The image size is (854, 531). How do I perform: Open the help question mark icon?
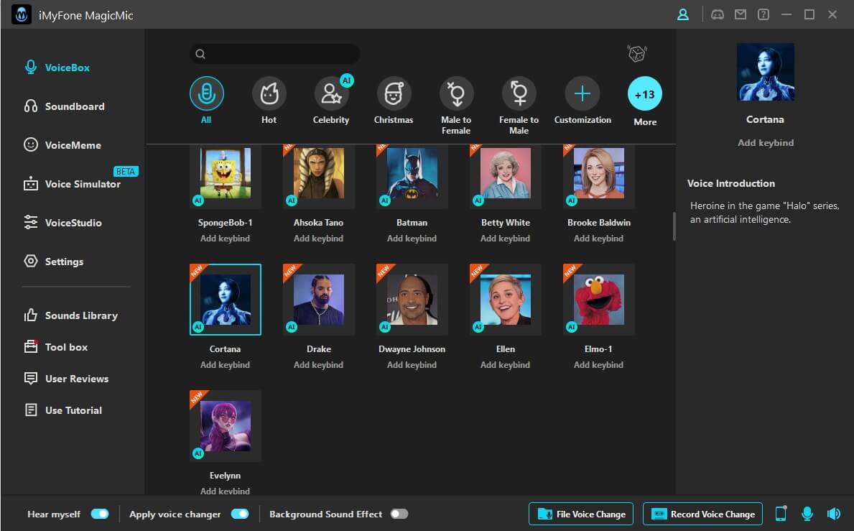763,14
